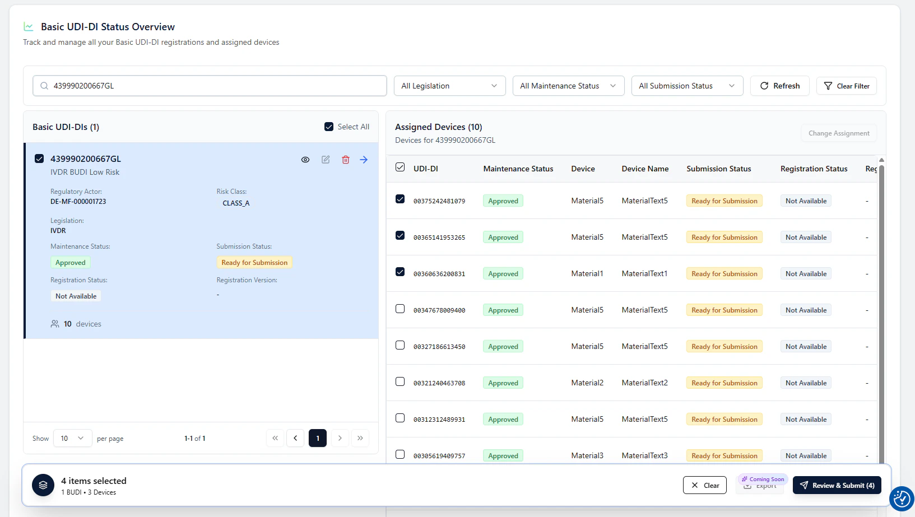
Task: Click the DE-MF-000001723 regulatory actor value
Action: pos(78,202)
